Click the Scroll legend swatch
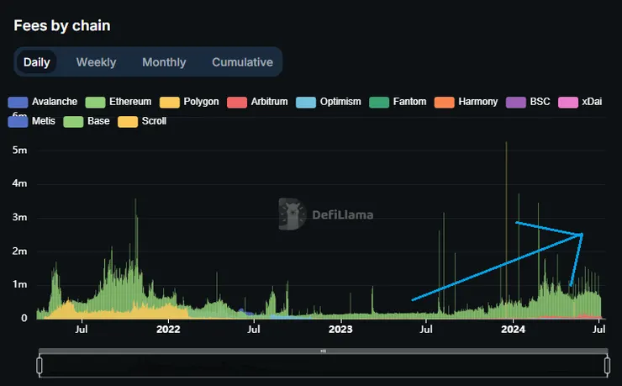The image size is (622, 386). click(128, 121)
